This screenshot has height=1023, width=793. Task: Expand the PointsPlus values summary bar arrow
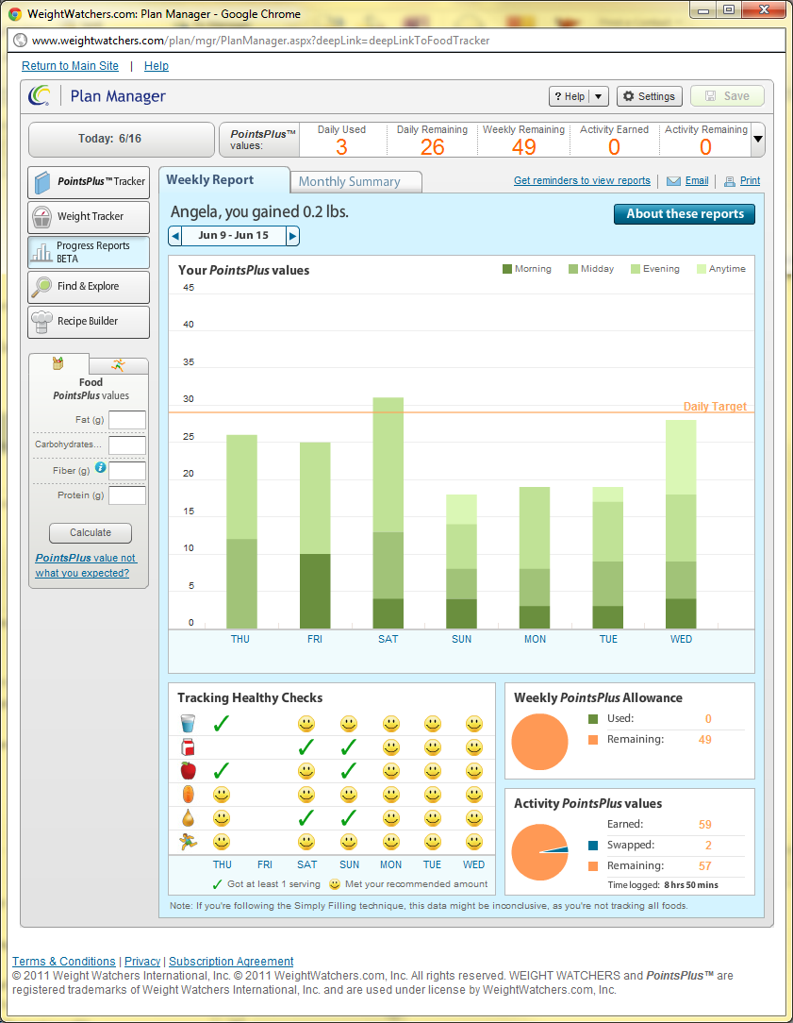[757, 142]
